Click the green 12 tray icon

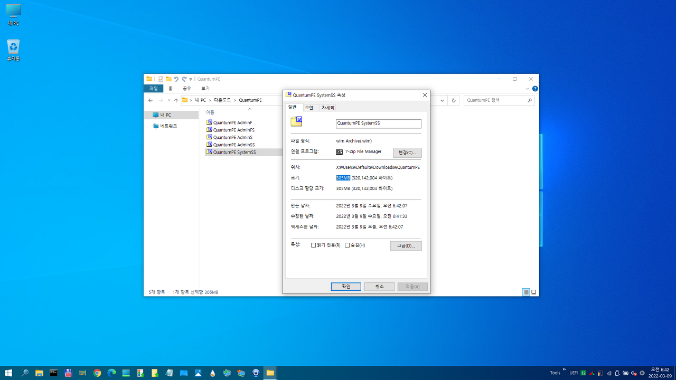coord(583,373)
